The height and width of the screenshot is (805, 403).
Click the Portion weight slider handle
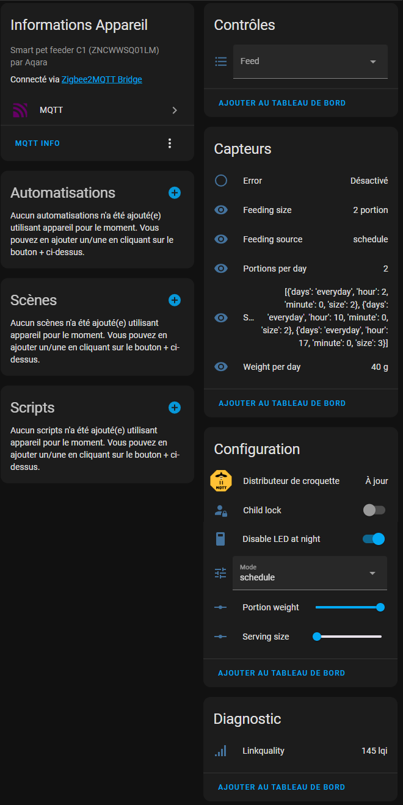(x=380, y=607)
